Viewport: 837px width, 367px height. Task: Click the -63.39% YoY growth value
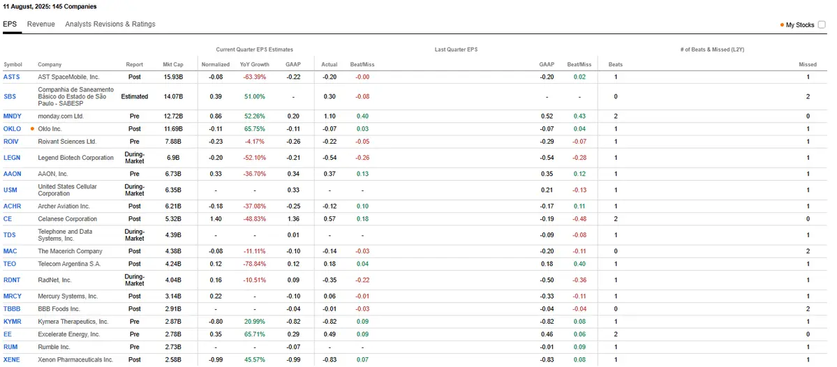click(255, 77)
